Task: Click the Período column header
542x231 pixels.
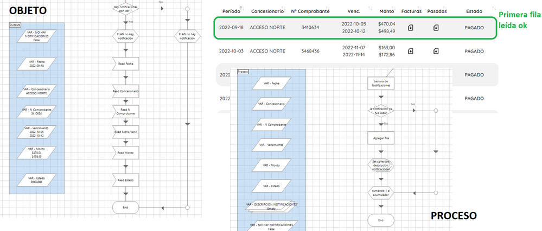Action: pyautogui.click(x=231, y=11)
